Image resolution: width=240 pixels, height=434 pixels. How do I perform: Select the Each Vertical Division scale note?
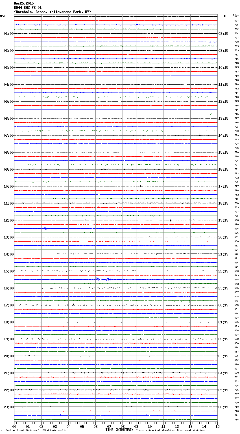[36, 430]
